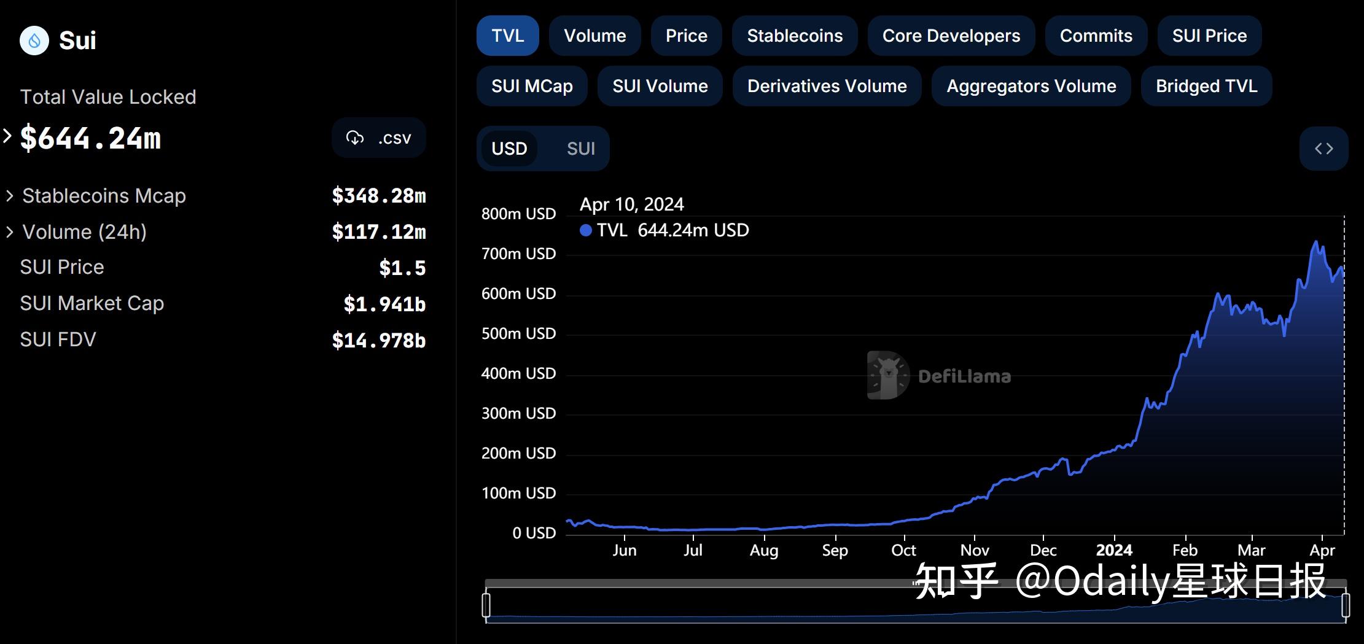Switch to the Volume tab
Viewport: 1364px width, 644px height.
click(594, 36)
